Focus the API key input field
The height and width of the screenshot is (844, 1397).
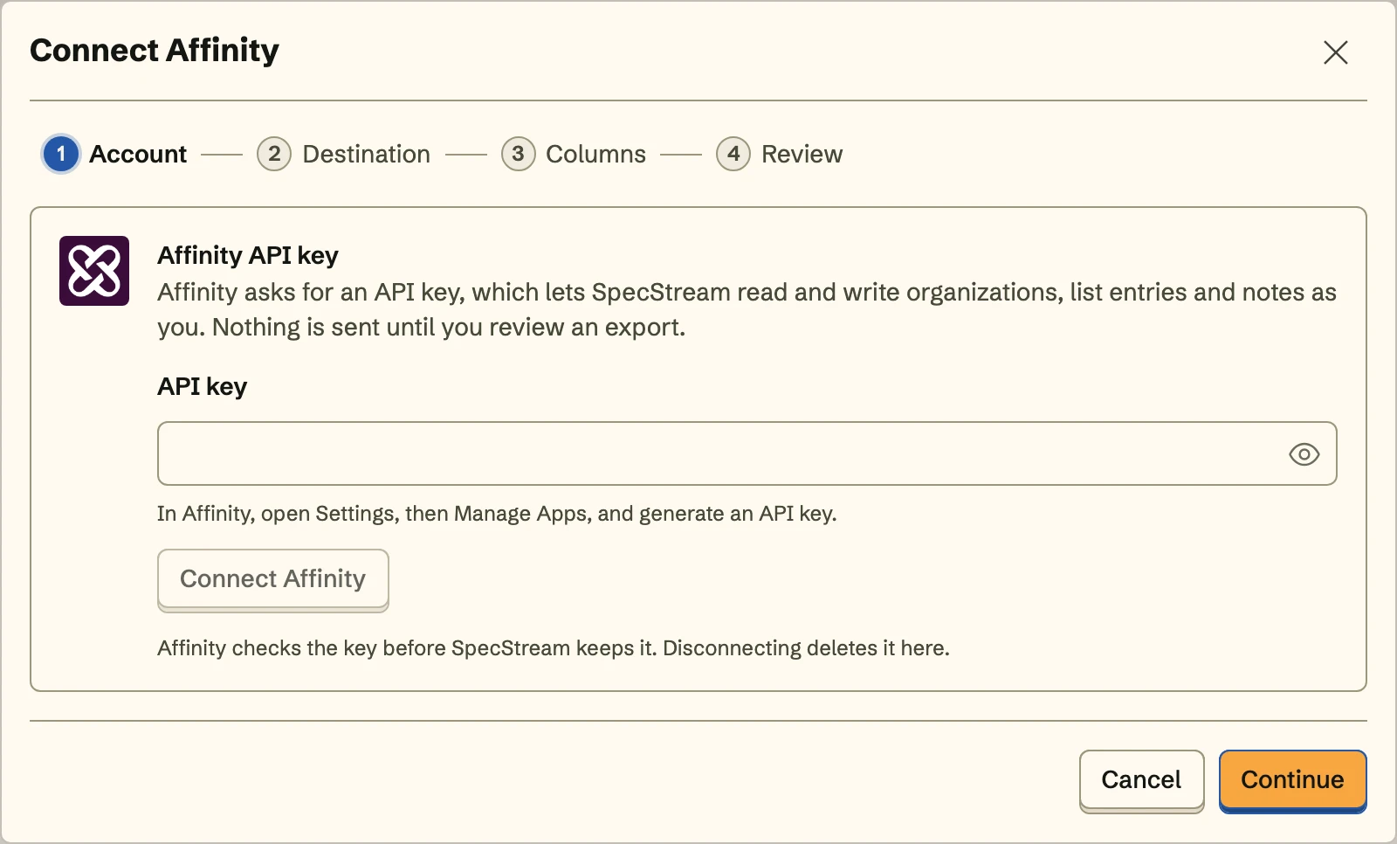(x=747, y=453)
